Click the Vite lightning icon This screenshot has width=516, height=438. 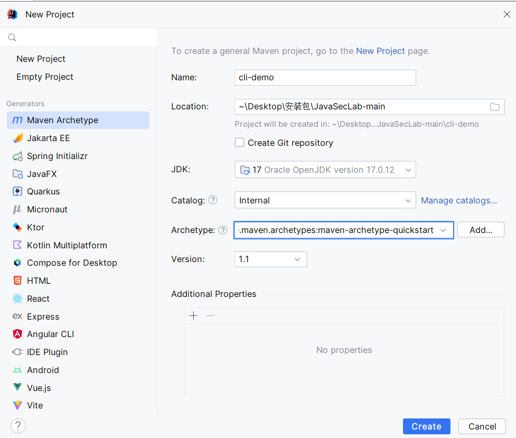coord(17,405)
